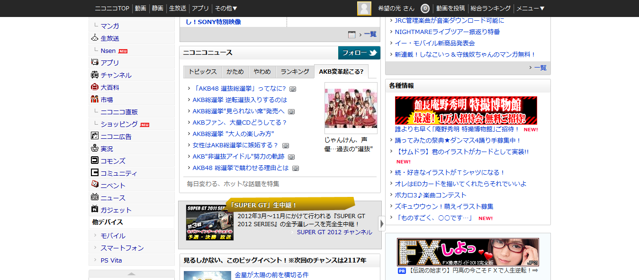Open イー・モバイル新商品発表会 link
Viewport: 639px width, 280px height.
coord(435,43)
